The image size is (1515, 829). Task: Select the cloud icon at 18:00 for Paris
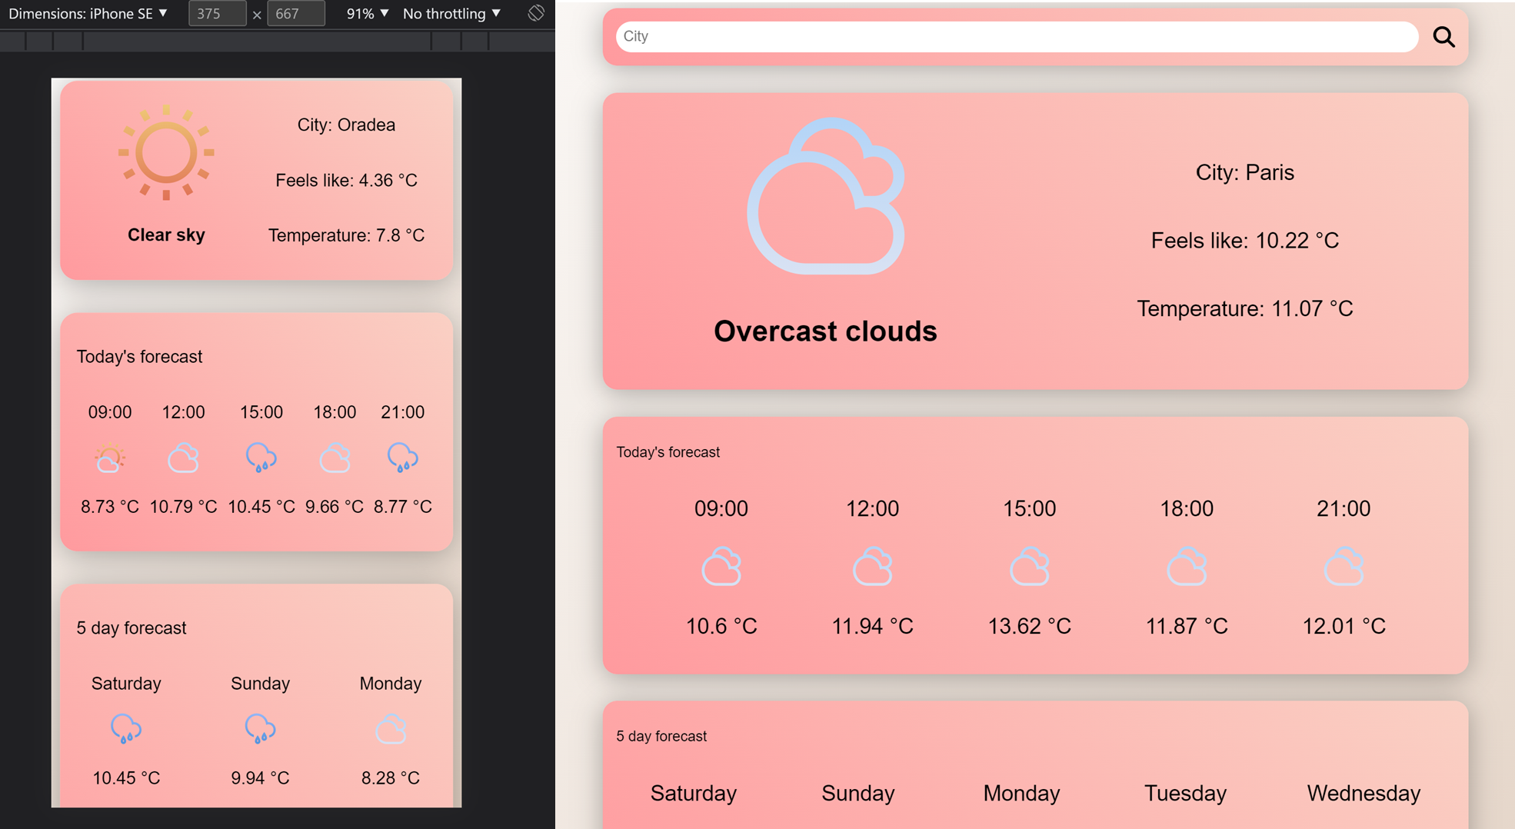point(1186,567)
